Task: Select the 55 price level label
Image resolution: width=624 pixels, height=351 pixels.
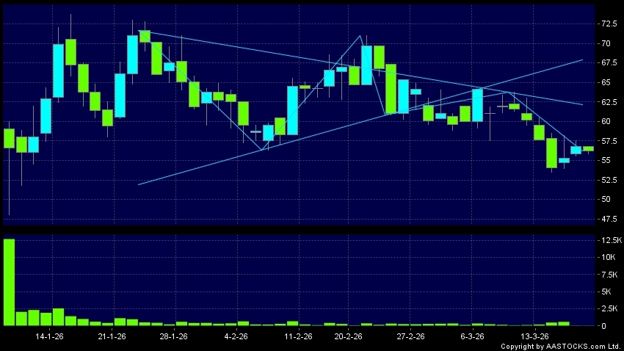Action: tap(606, 160)
